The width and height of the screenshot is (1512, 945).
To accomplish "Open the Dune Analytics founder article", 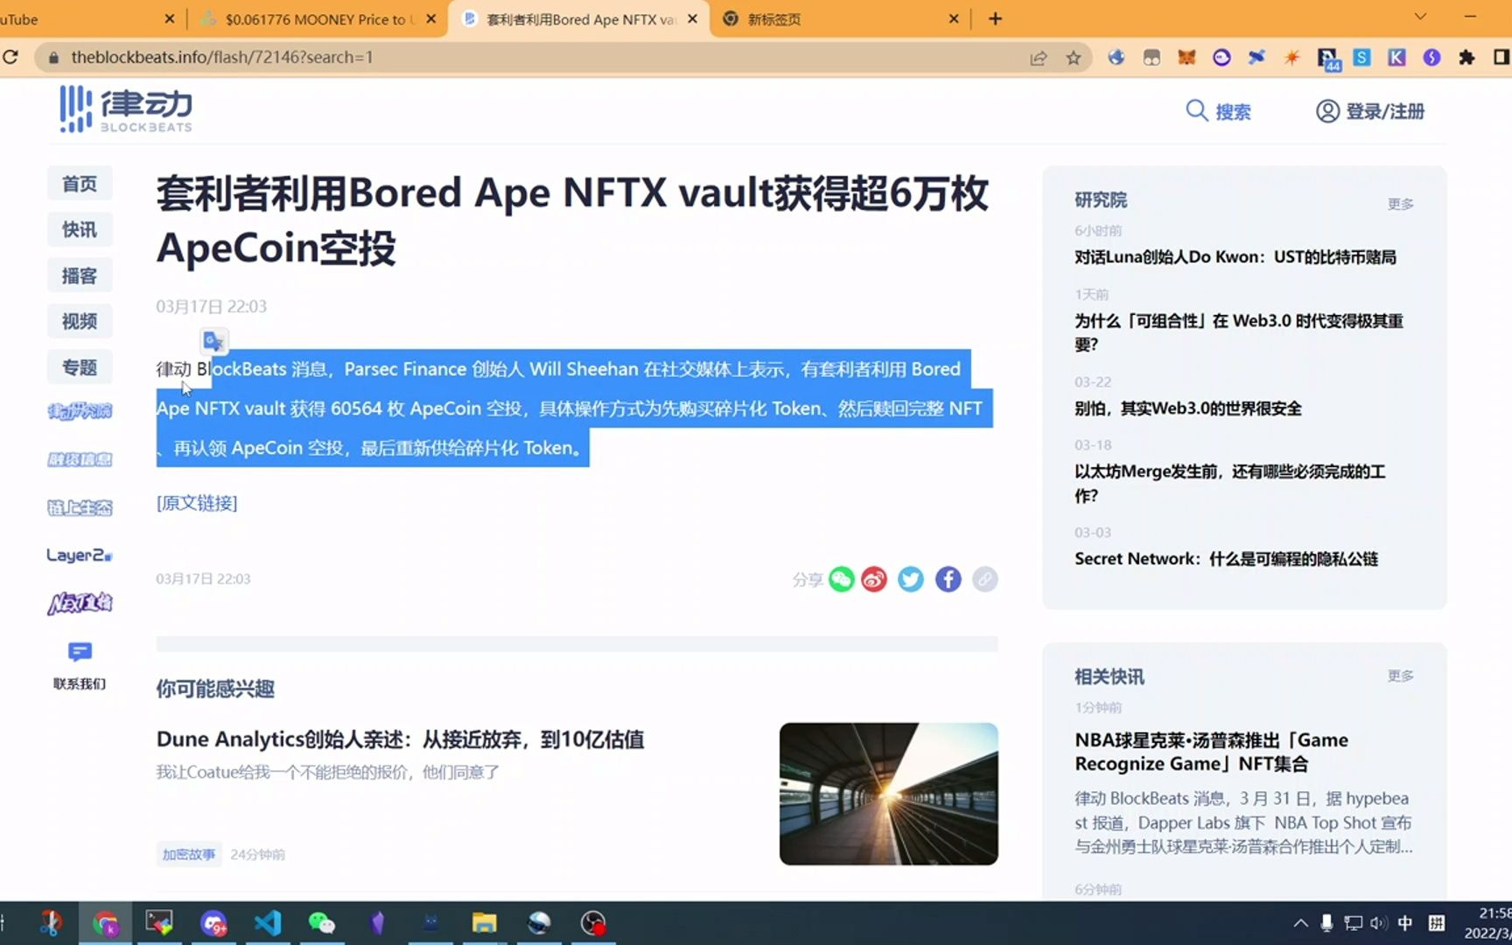I will pos(401,739).
